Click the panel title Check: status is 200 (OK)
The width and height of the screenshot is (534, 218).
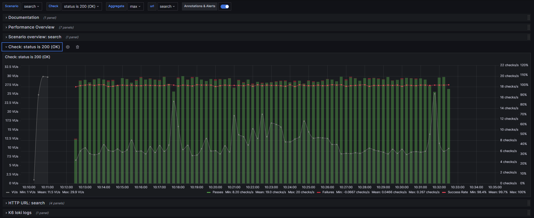pyautogui.click(x=28, y=57)
